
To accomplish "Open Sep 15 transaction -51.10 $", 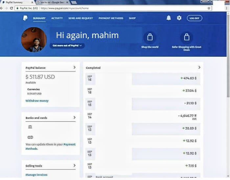I will coord(143,104).
